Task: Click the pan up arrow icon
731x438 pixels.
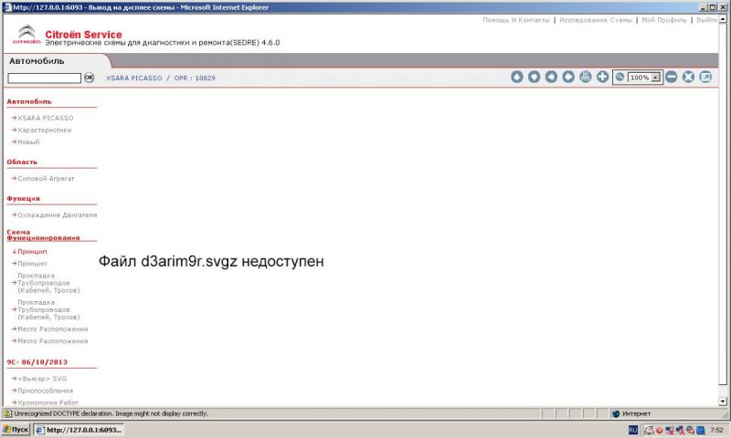Action: tap(516, 77)
